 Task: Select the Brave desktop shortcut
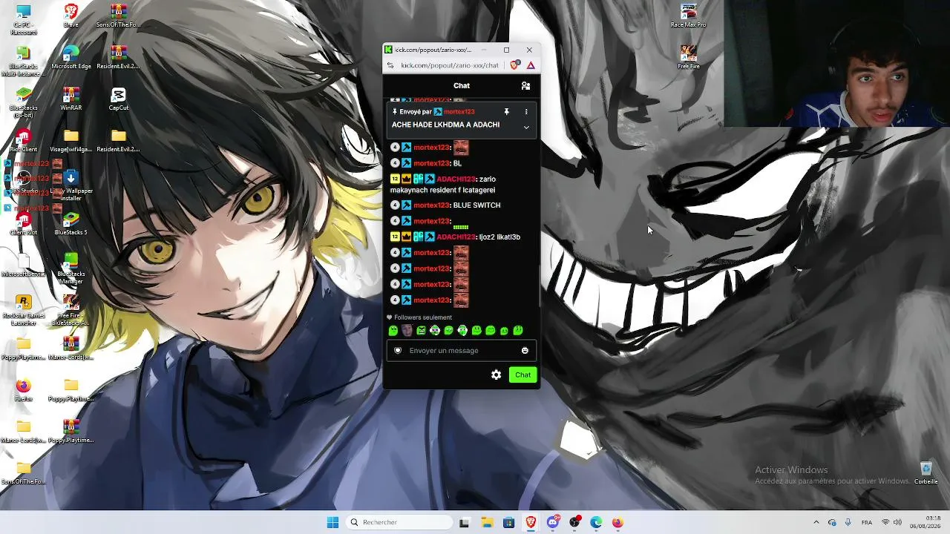tap(71, 16)
